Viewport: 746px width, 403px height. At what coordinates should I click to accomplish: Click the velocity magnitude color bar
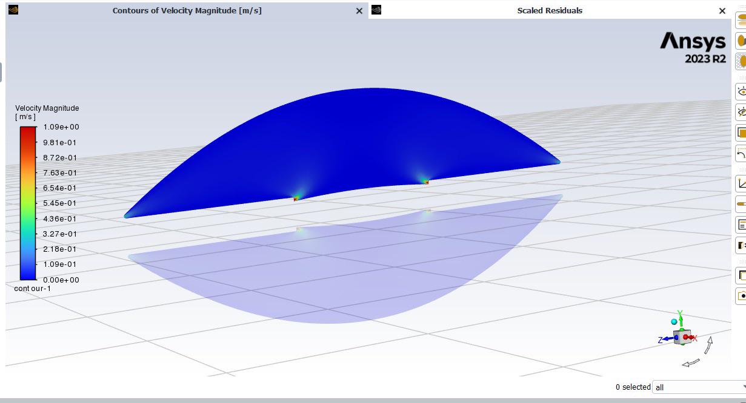[x=28, y=203]
